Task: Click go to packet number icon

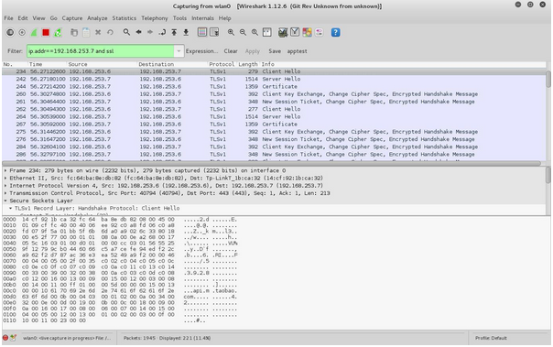Action: tap(162, 32)
